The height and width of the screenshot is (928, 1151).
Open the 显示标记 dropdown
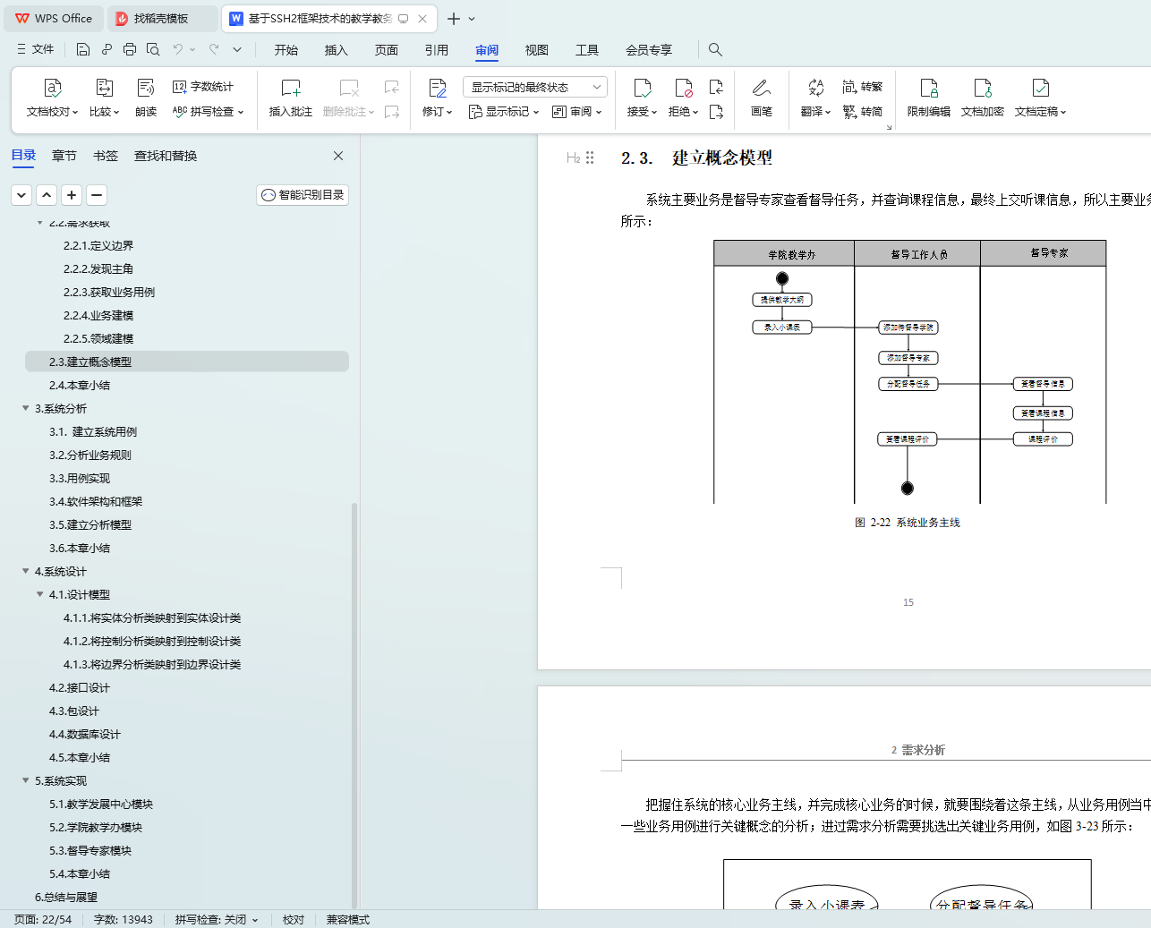point(504,112)
